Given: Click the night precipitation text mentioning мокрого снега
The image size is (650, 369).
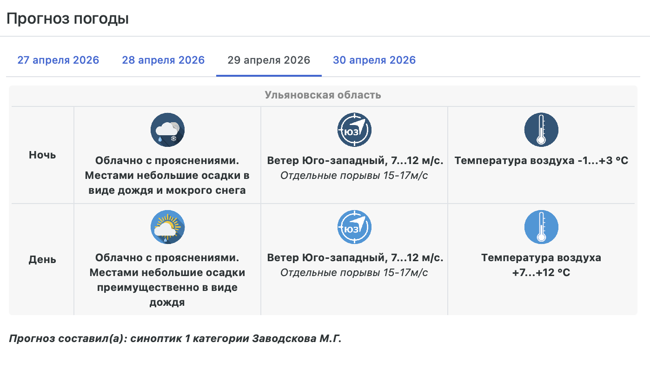Looking at the screenshot, I should [167, 190].
